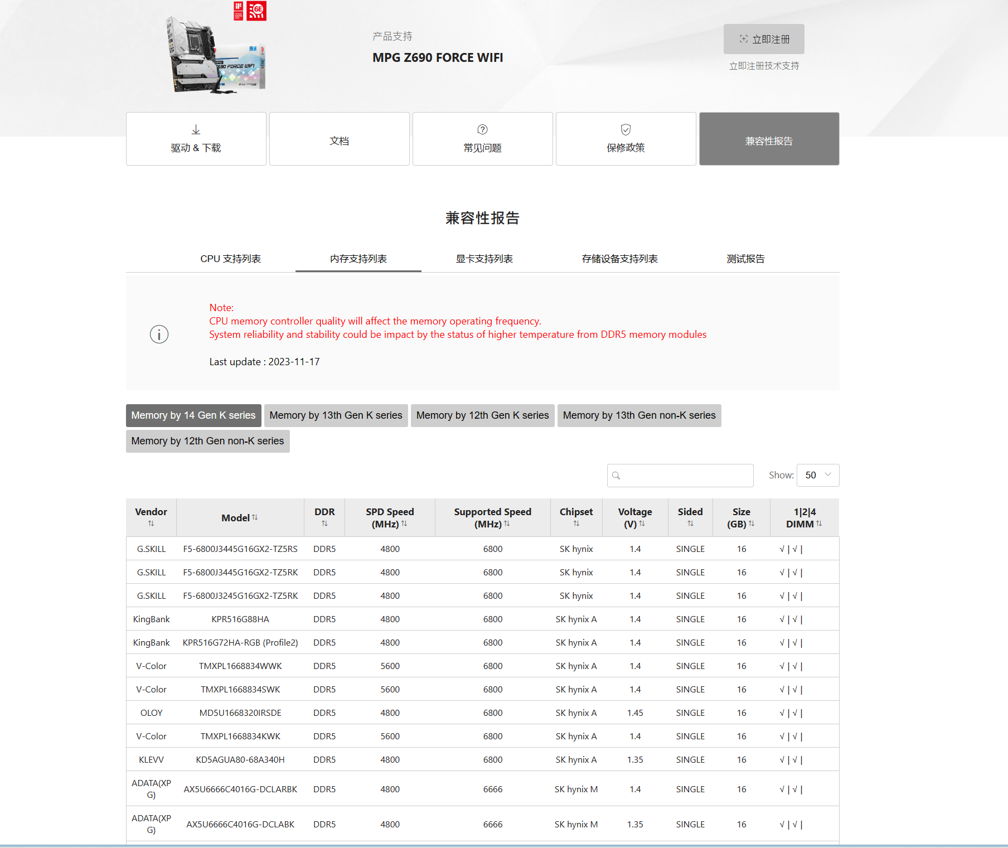1008x848 pixels.
Task: Click the question mark icon above 常见问题
Action: click(482, 130)
